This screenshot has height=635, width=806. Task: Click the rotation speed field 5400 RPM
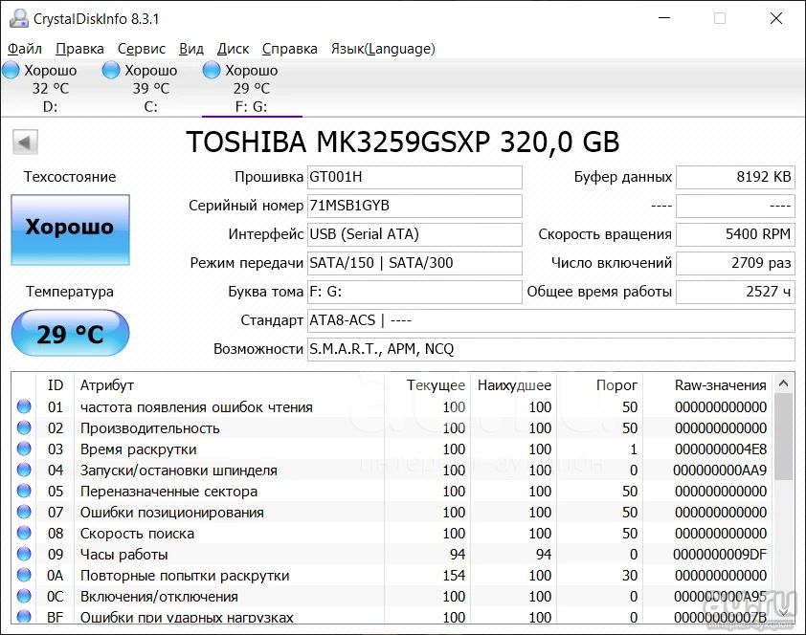[x=735, y=234]
